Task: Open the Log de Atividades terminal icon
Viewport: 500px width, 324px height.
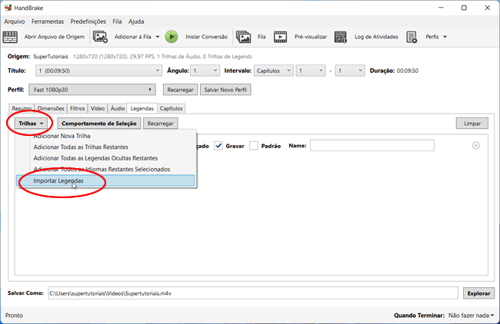Action: point(342,36)
